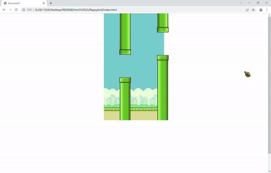
Task: Open Chrome's three-dot menu
Action: 267,10
